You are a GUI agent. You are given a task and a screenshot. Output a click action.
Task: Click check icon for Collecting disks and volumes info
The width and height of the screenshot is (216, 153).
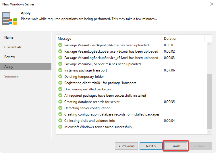tap(60, 121)
